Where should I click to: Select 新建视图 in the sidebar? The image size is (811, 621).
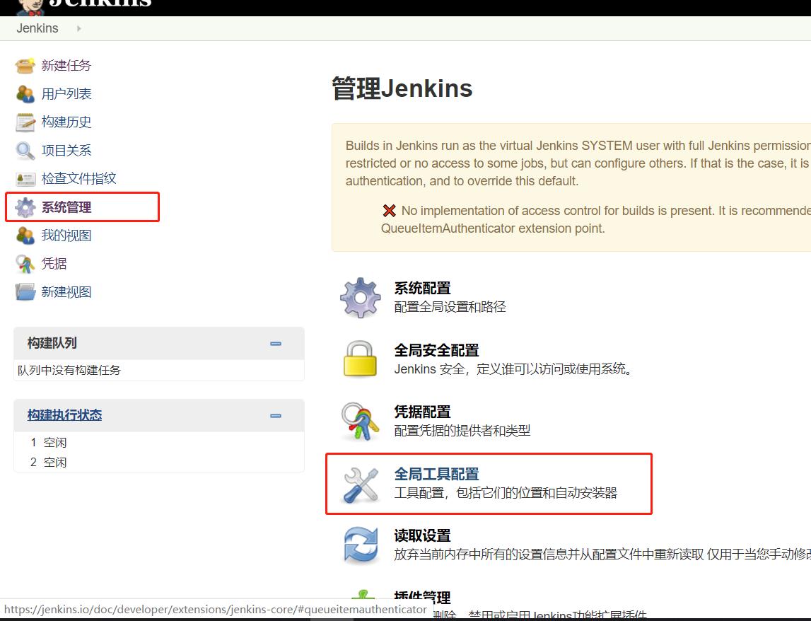[66, 292]
